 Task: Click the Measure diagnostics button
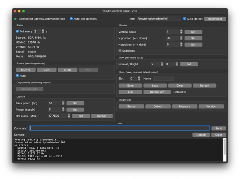[184, 107]
